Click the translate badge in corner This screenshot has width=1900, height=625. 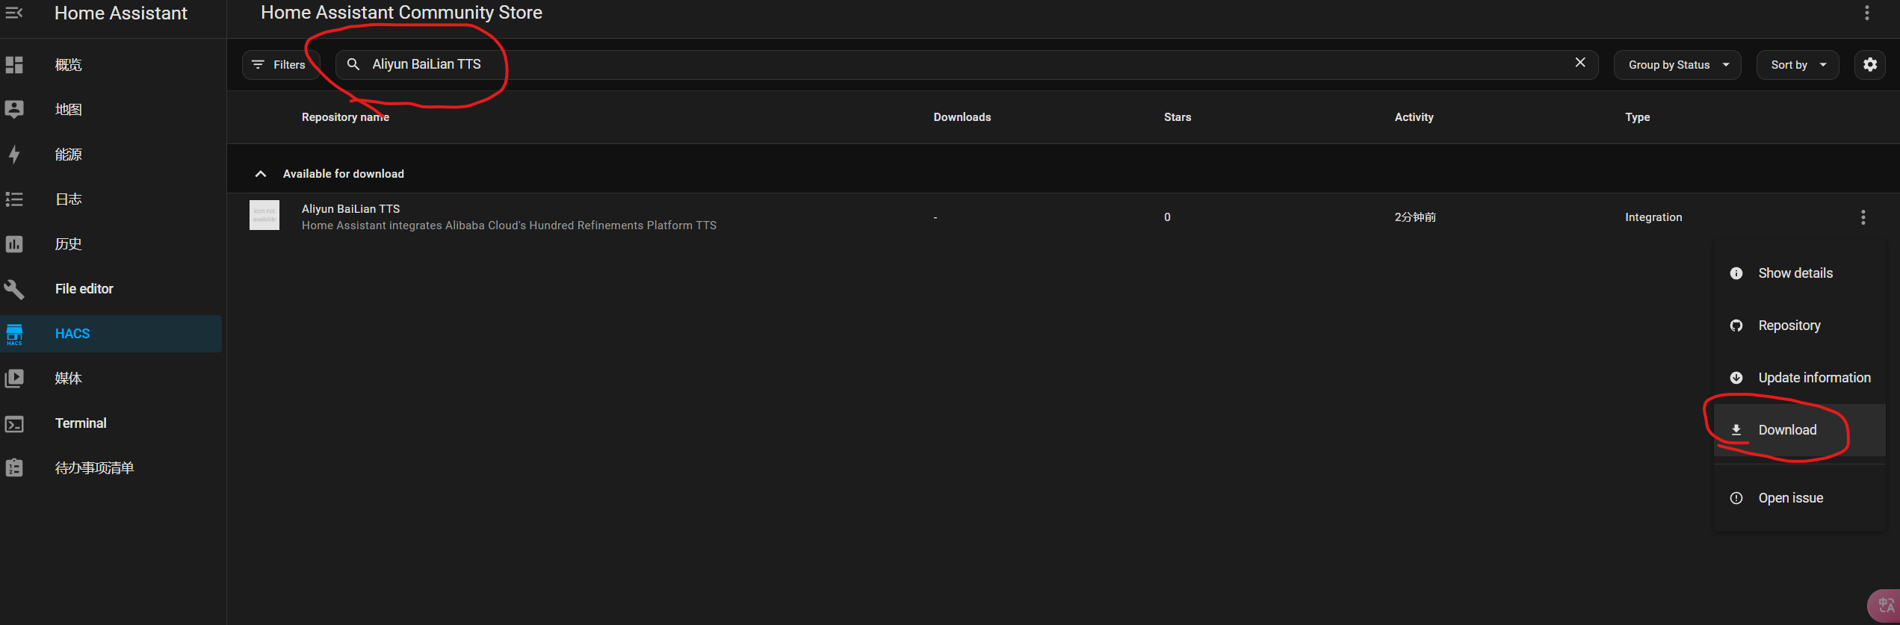[x=1884, y=605]
